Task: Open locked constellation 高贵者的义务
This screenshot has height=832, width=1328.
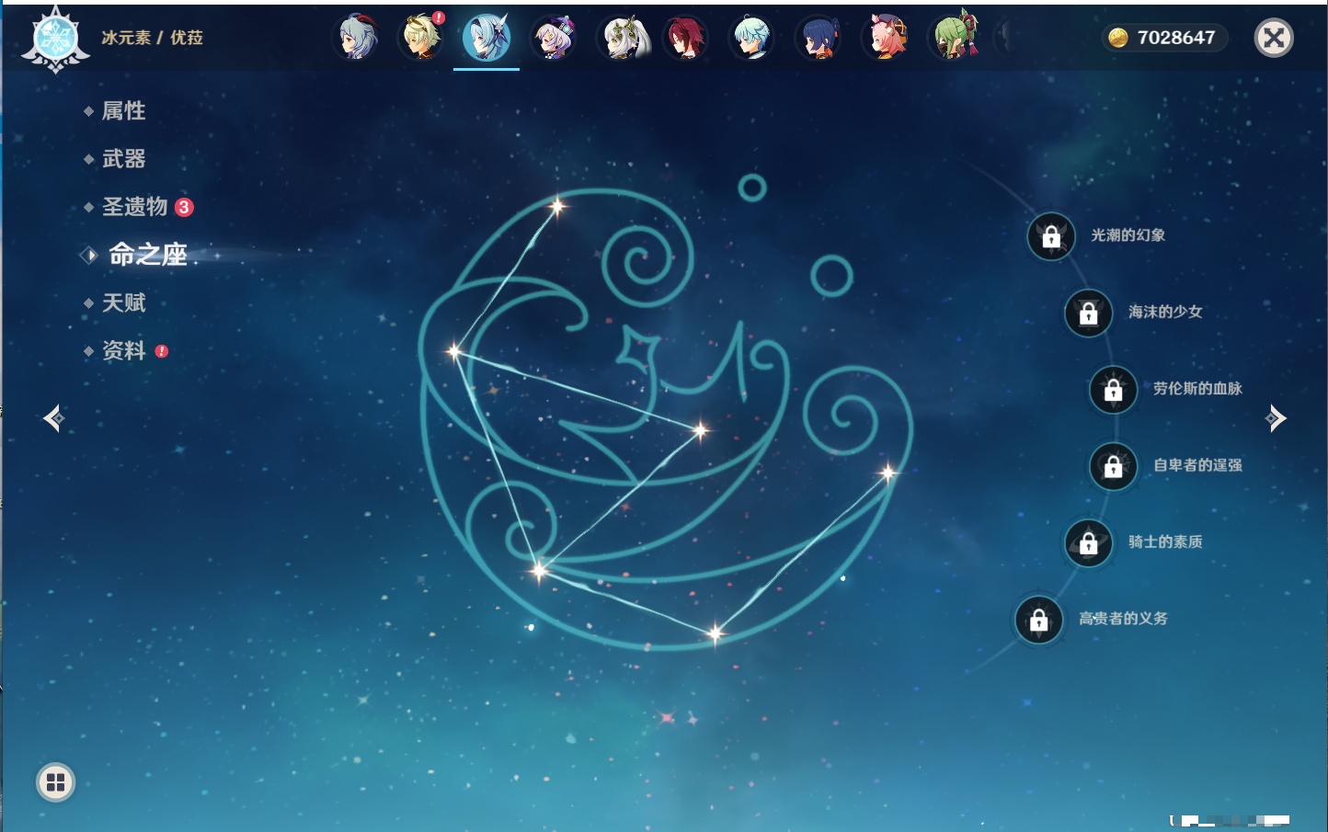Action: tap(1039, 621)
